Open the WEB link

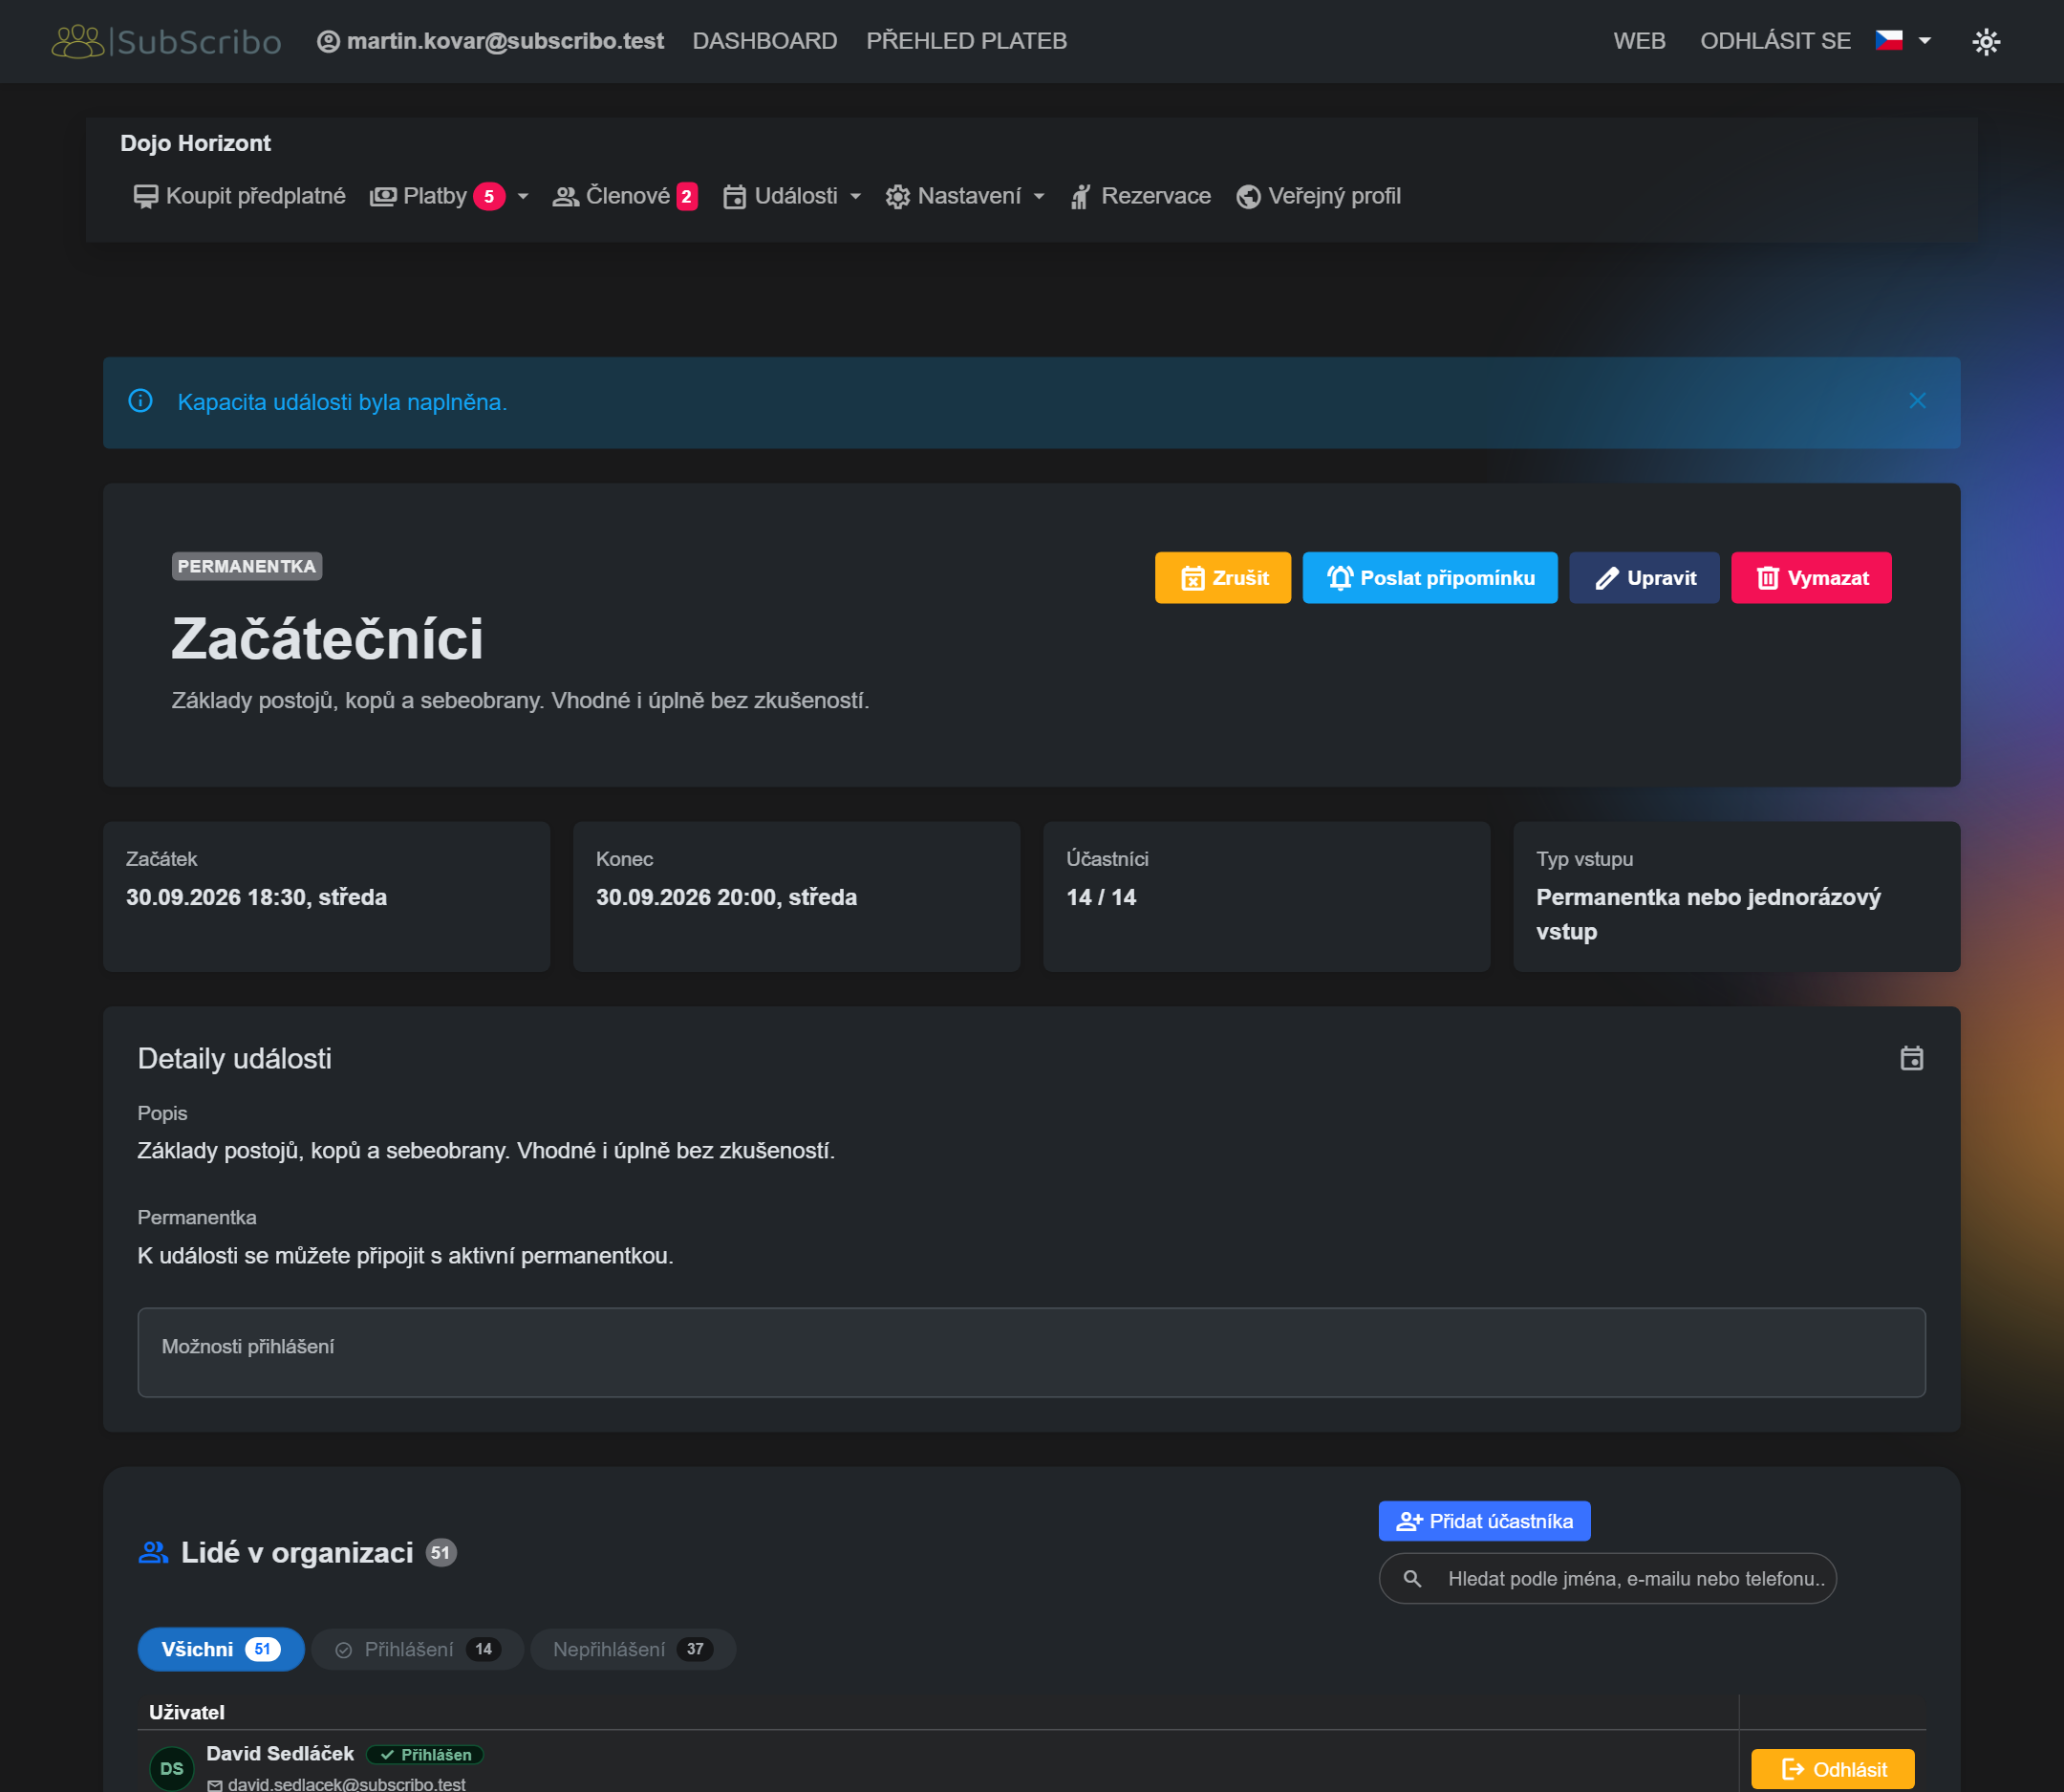(1639, 41)
